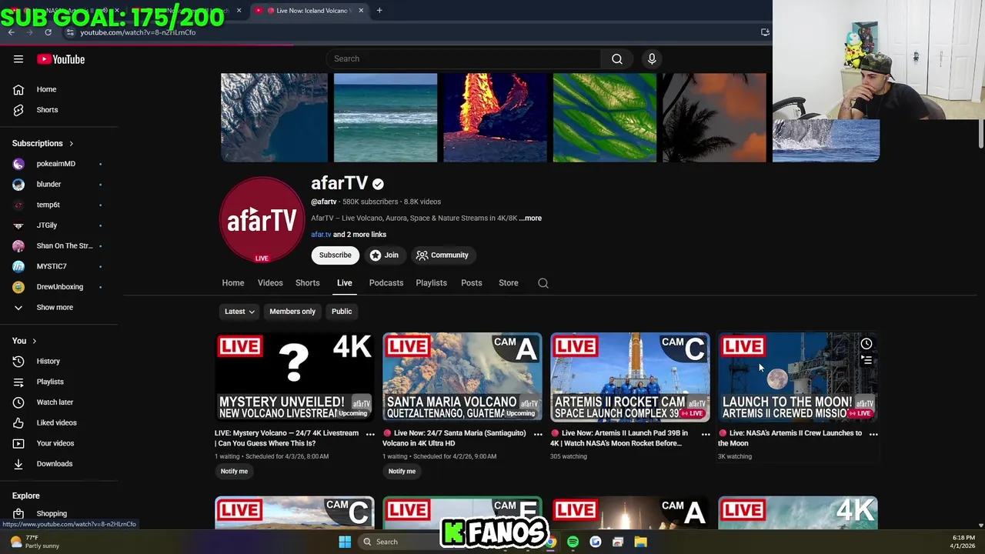The image size is (985, 554).
Task: Go back in browser
Action: (11, 32)
